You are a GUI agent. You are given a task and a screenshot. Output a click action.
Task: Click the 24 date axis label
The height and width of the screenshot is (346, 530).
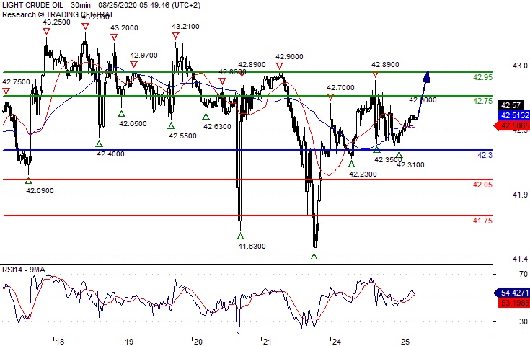pos(336,342)
